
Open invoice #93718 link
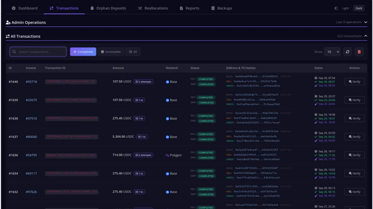point(31,82)
